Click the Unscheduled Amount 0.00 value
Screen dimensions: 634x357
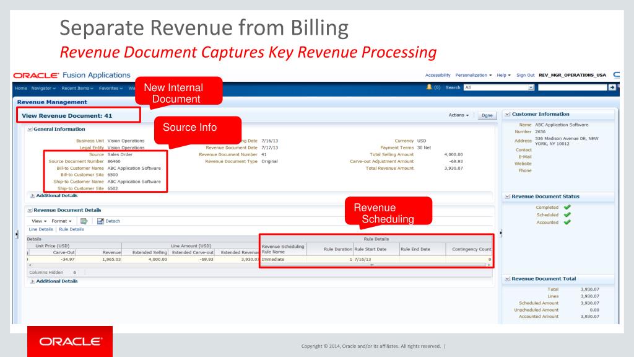(594, 310)
